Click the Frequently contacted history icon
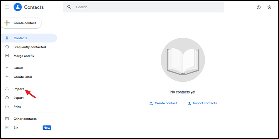 (x=7, y=47)
